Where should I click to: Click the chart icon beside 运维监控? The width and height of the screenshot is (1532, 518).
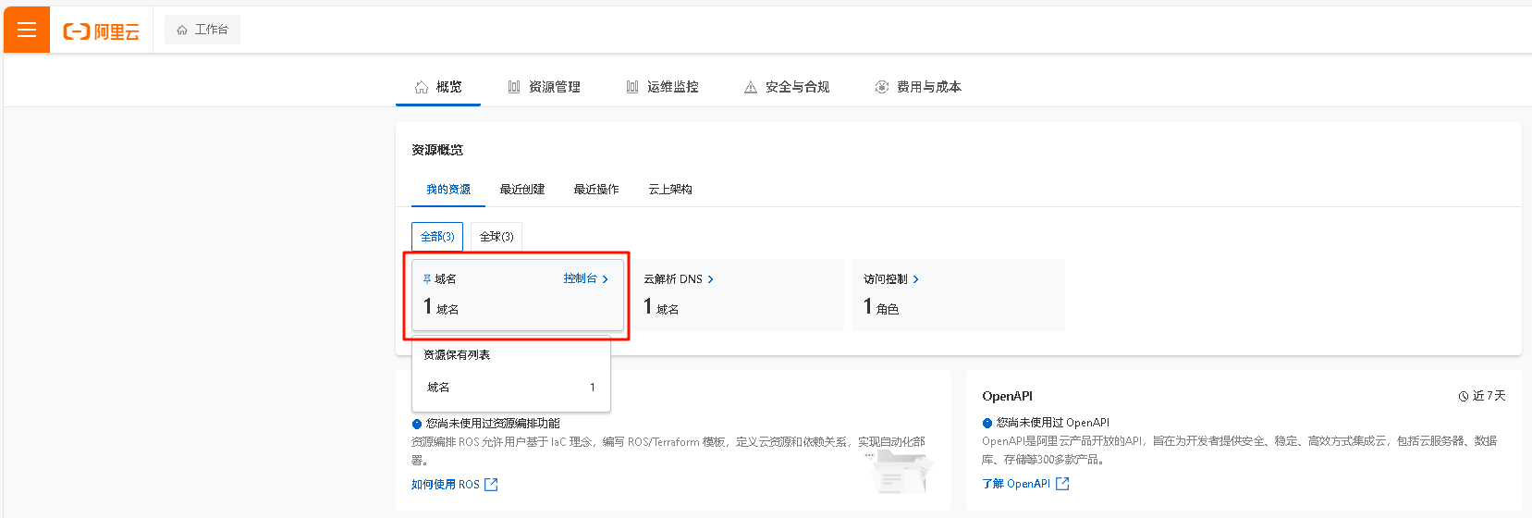pos(632,87)
